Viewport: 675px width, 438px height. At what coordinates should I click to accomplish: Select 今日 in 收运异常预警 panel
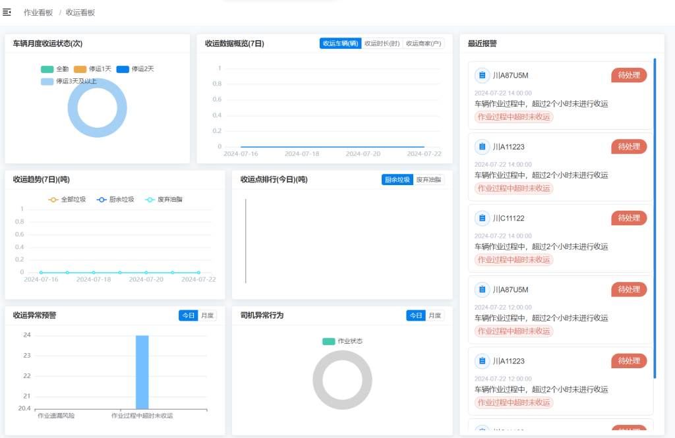click(x=188, y=315)
